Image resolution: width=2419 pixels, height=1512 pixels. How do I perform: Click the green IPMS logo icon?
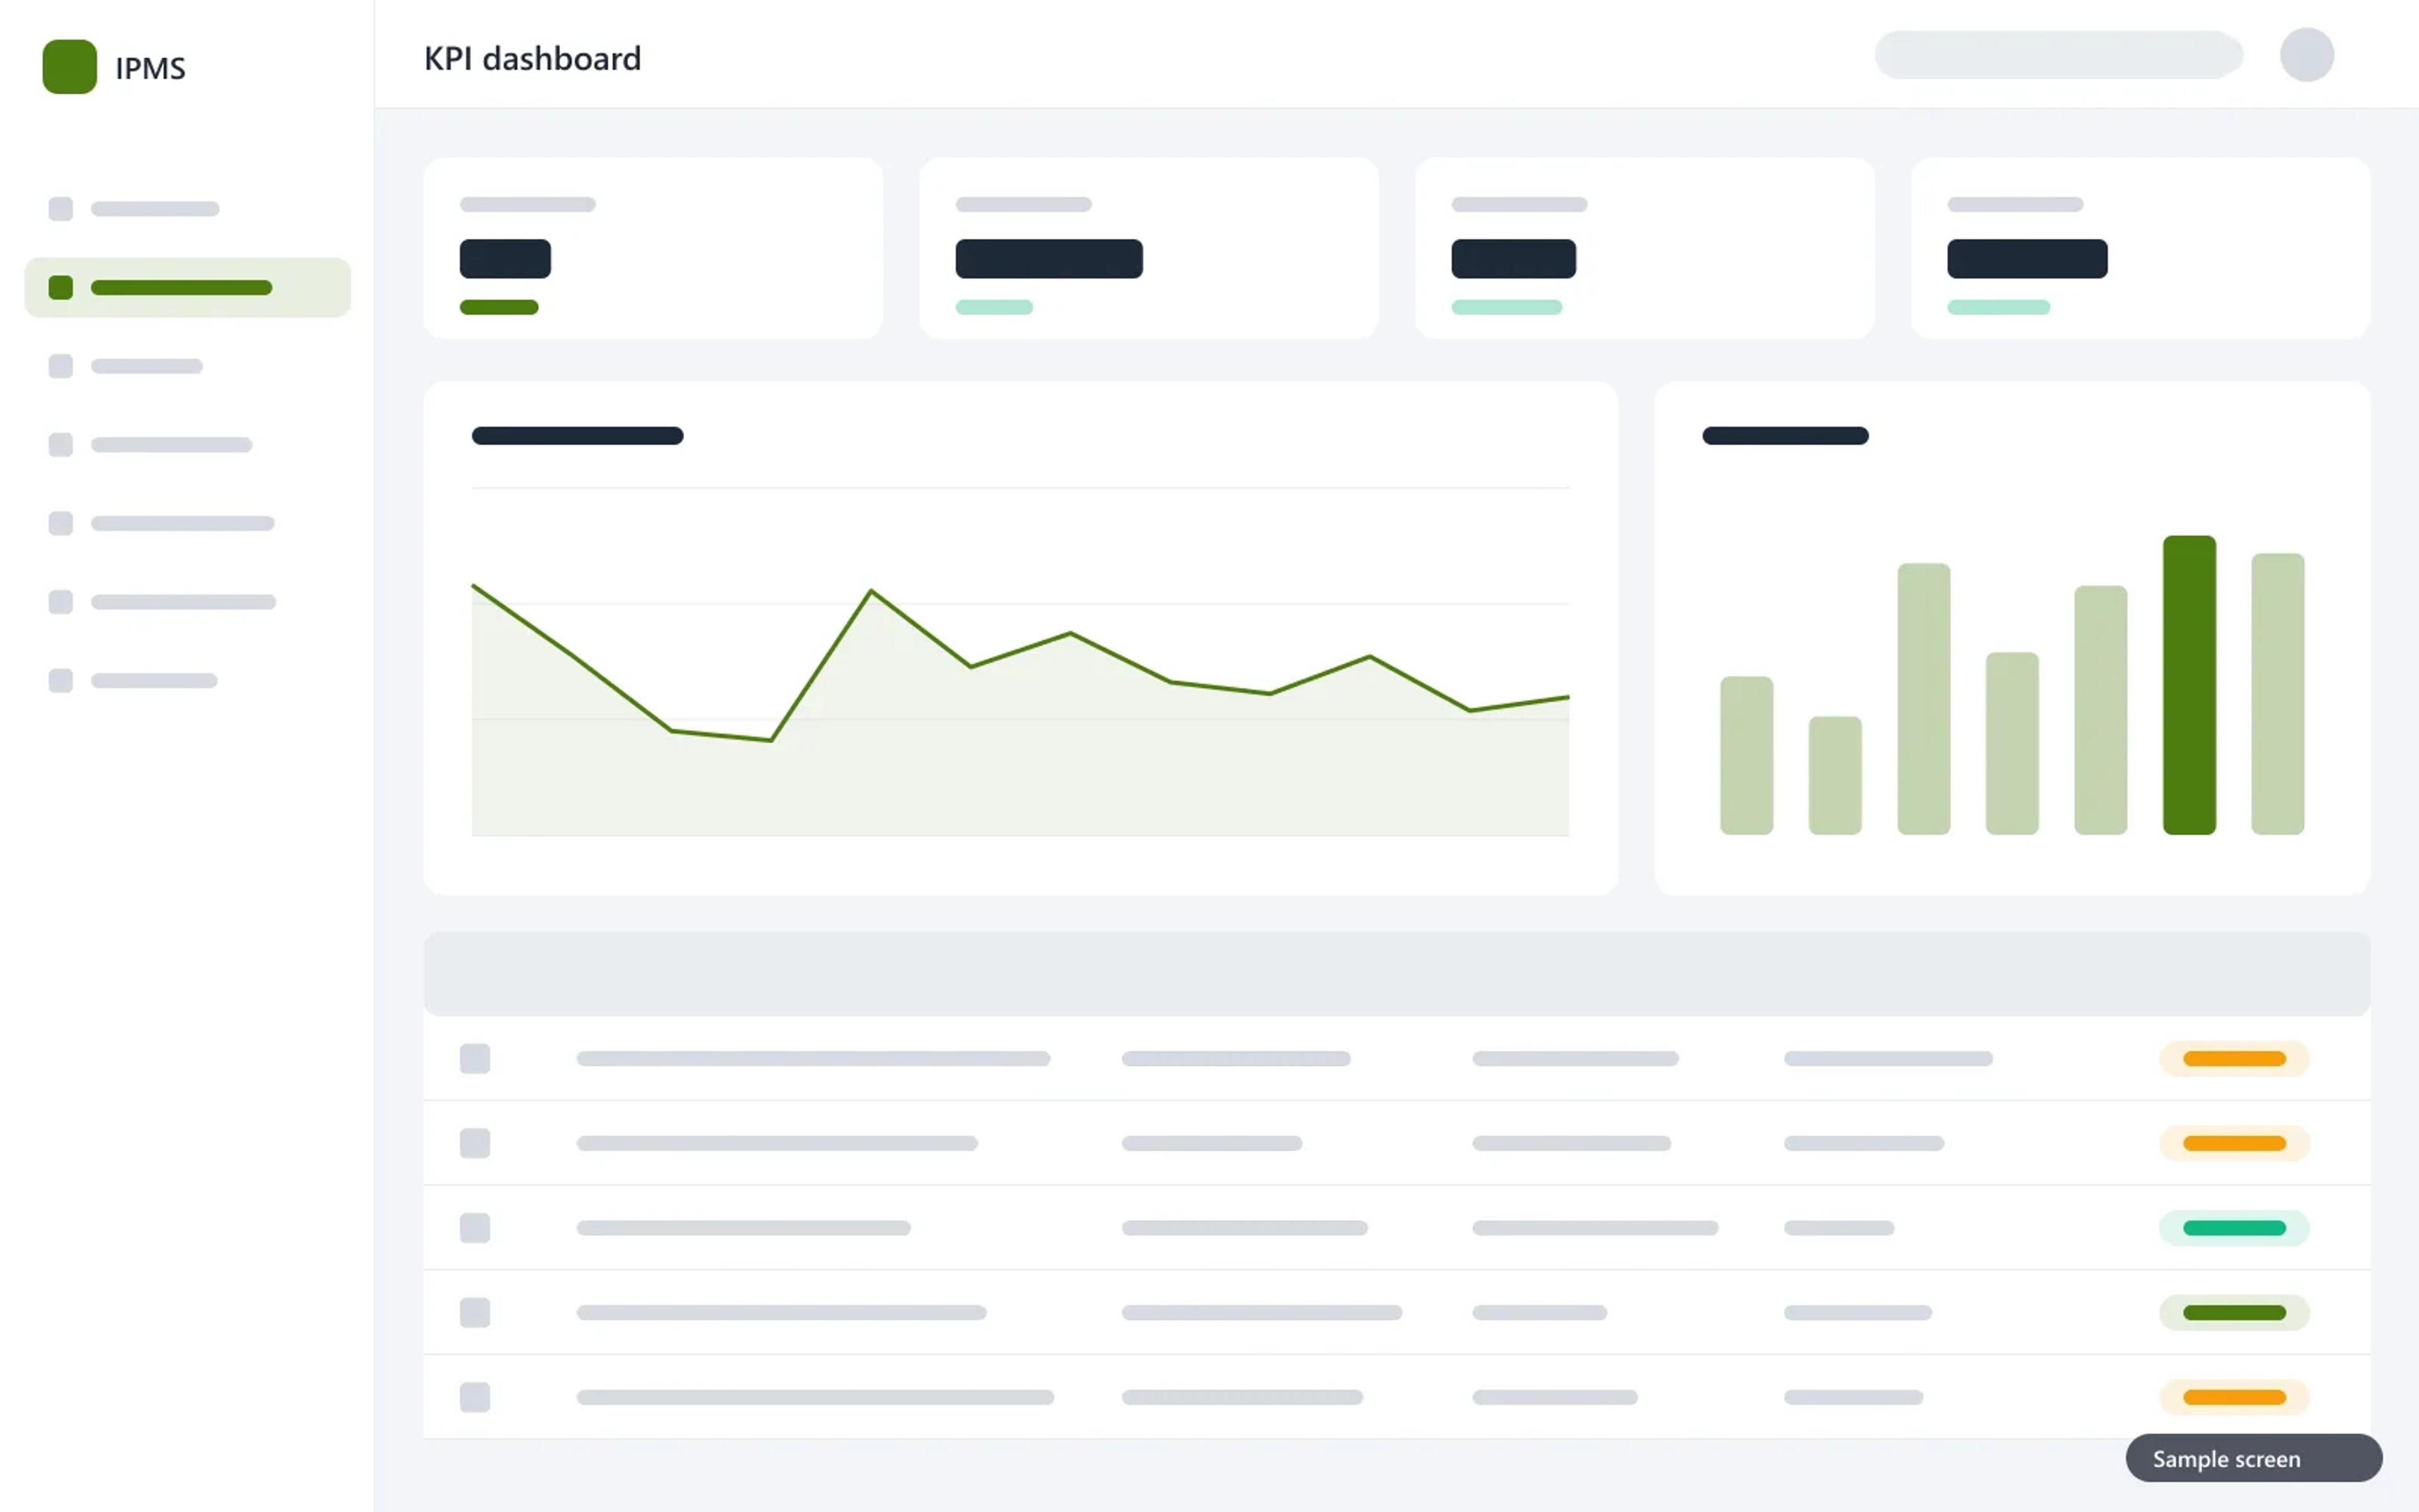click(69, 67)
